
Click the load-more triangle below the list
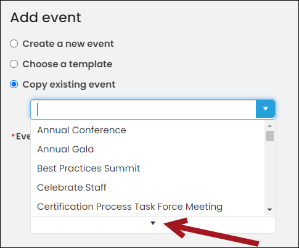click(x=153, y=223)
